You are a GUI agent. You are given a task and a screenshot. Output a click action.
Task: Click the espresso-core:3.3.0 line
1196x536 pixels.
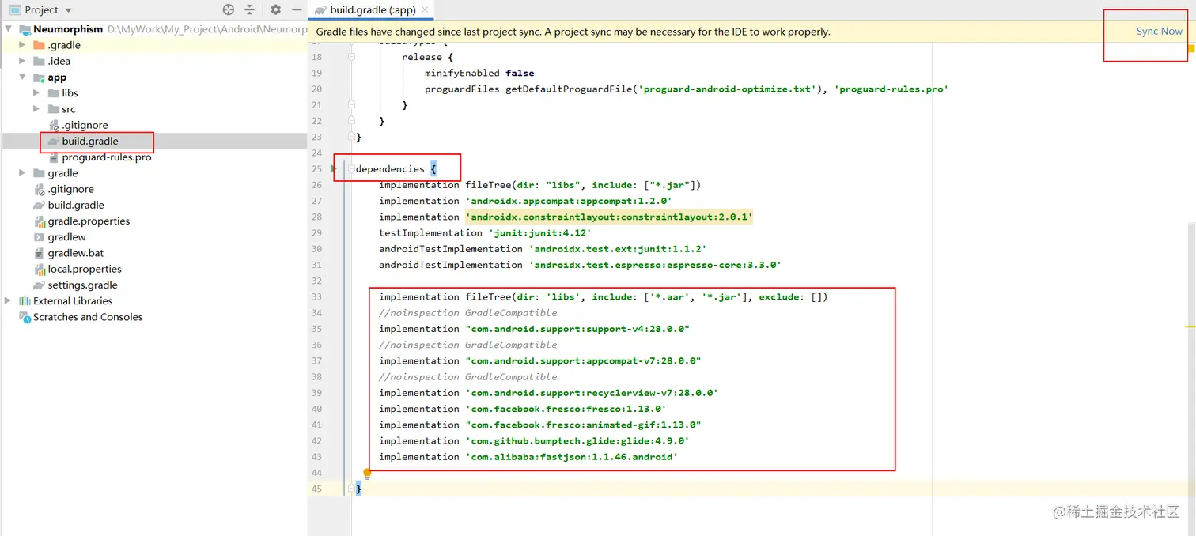click(x=580, y=265)
